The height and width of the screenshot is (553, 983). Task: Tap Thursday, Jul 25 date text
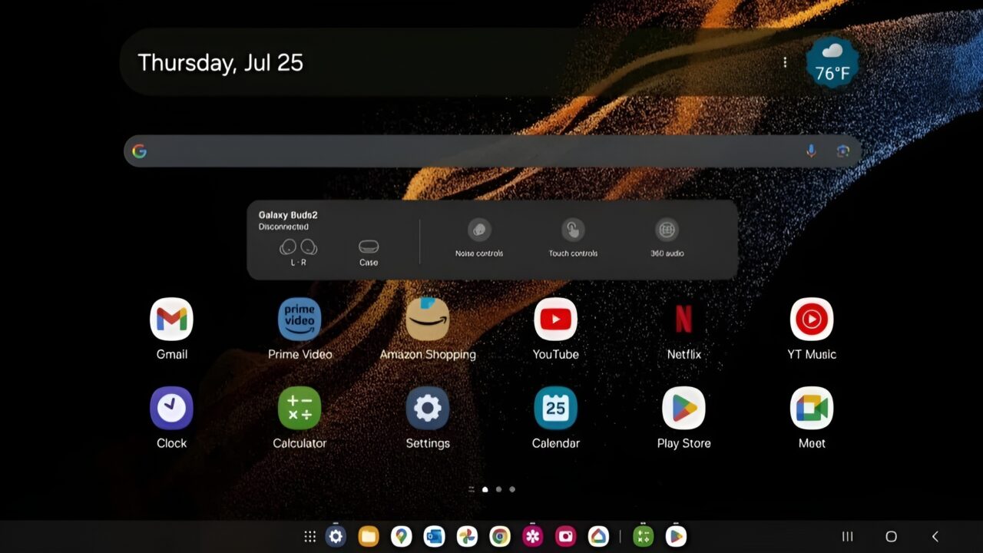click(220, 63)
